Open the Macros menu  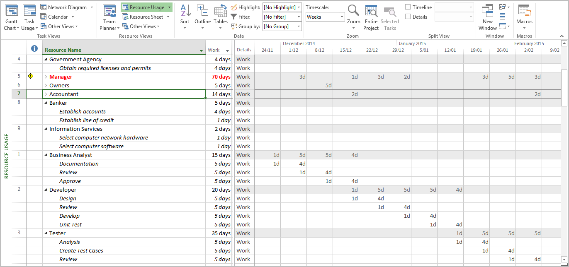point(525,17)
